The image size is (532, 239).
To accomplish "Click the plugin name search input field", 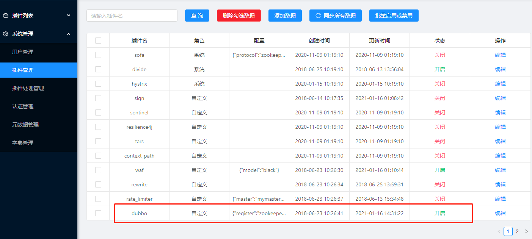I will click(x=132, y=16).
